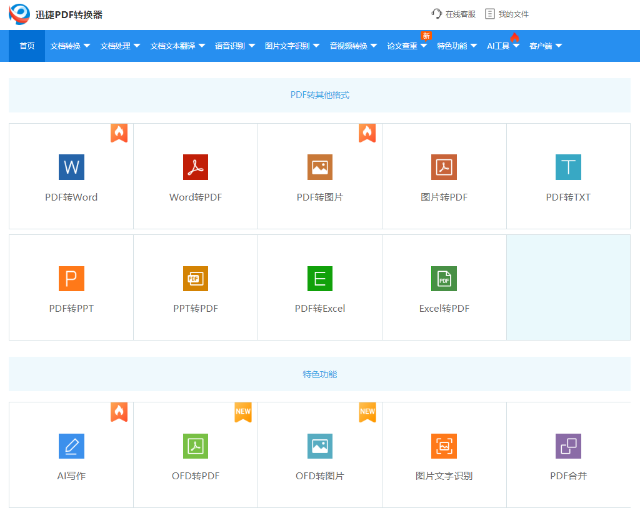640x513 pixels.
Task: Expand the 文档处理 dropdown menu
Action: [x=120, y=46]
